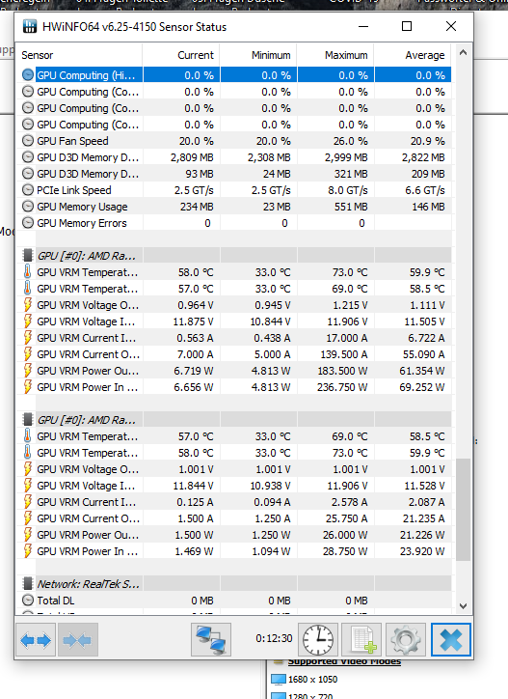This screenshot has width=508, height=699.
Task: Click the 6.6 GT/s average value
Action: pyautogui.click(x=425, y=190)
